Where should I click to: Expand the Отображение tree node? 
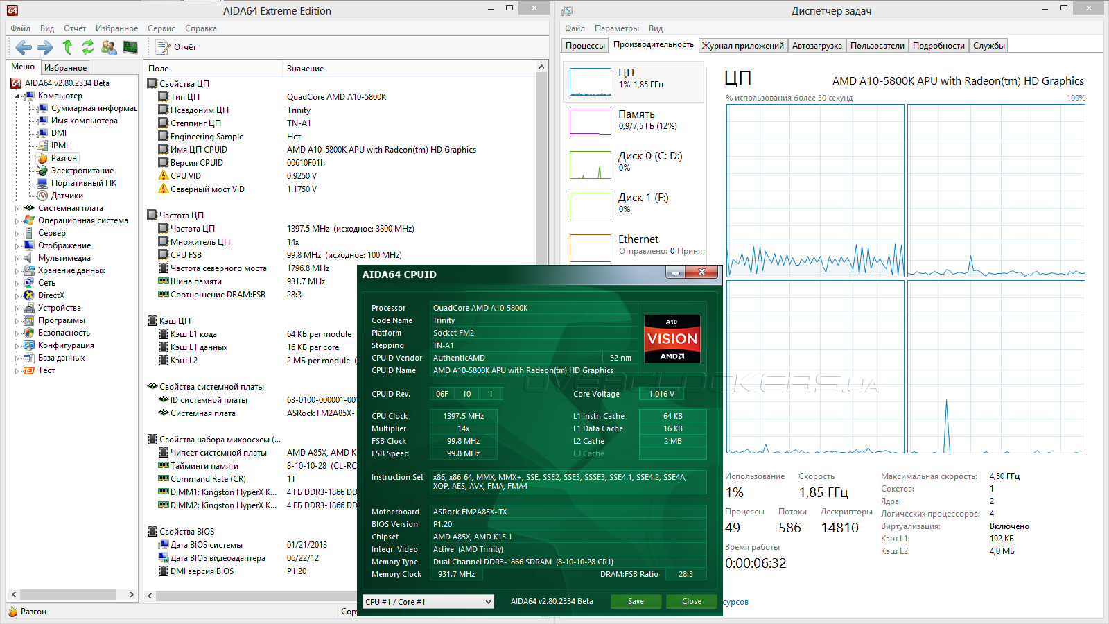(x=17, y=245)
